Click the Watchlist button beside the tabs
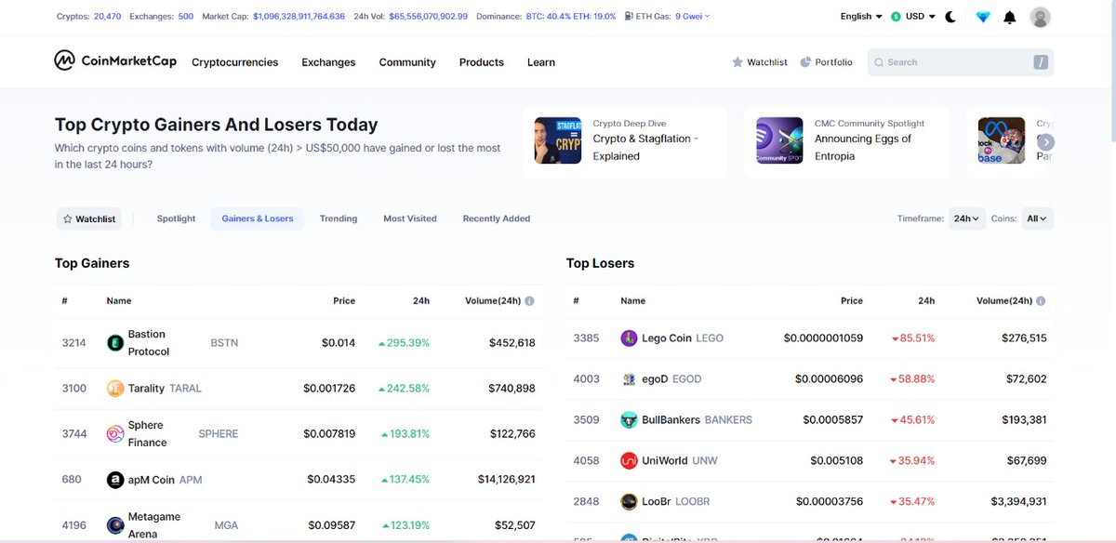The image size is (1116, 543). point(89,219)
